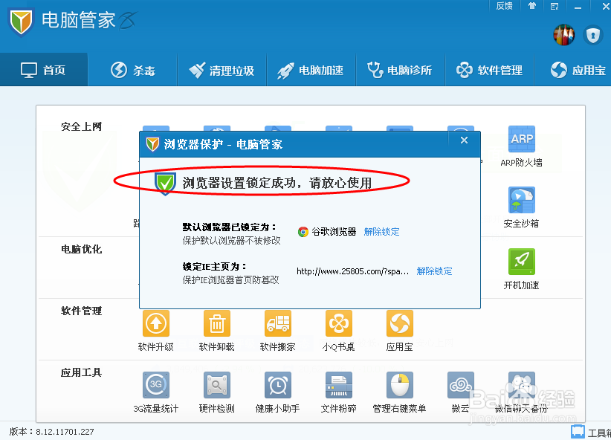Open the ARP防火墙 firewall
The height and width of the screenshot is (440, 611).
click(521, 139)
